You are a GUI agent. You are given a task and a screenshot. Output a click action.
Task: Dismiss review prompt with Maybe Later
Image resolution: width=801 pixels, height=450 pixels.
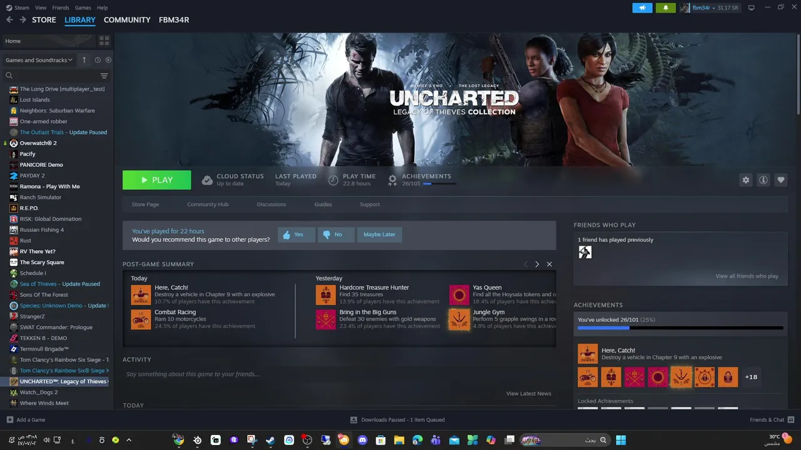[x=379, y=234]
